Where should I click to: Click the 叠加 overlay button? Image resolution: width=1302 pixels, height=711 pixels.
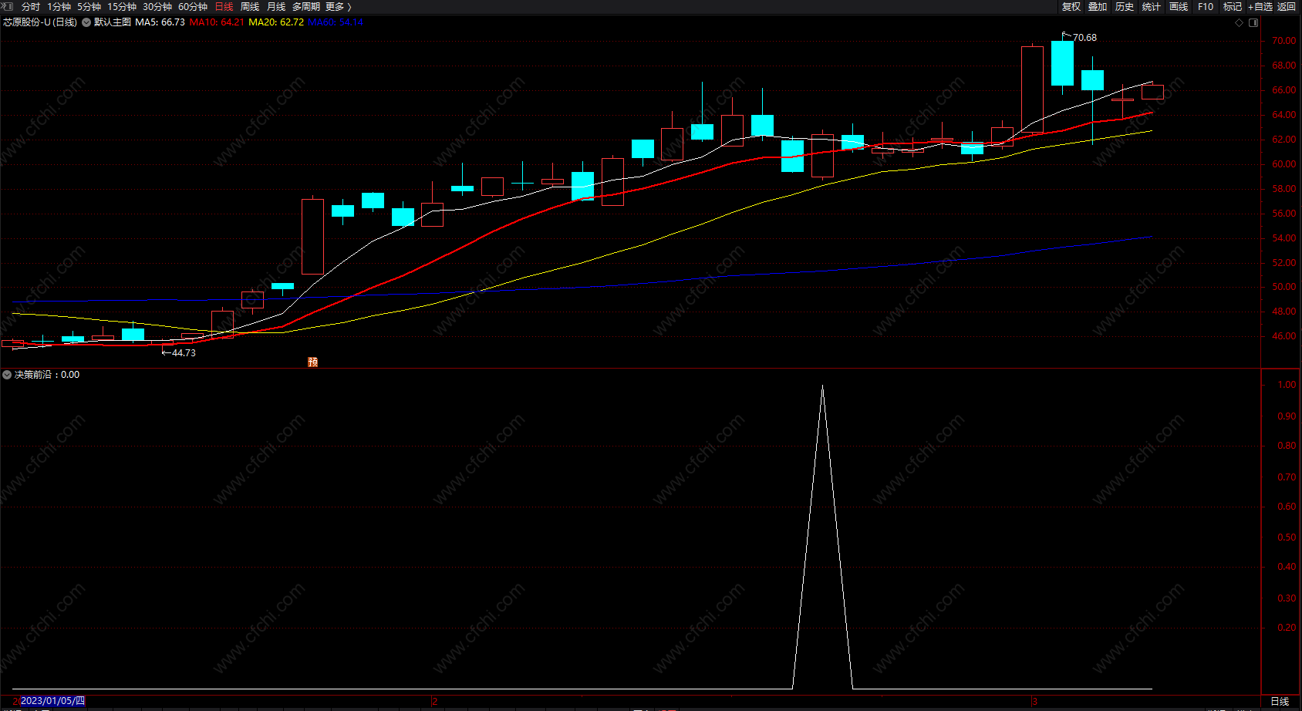tap(1098, 6)
